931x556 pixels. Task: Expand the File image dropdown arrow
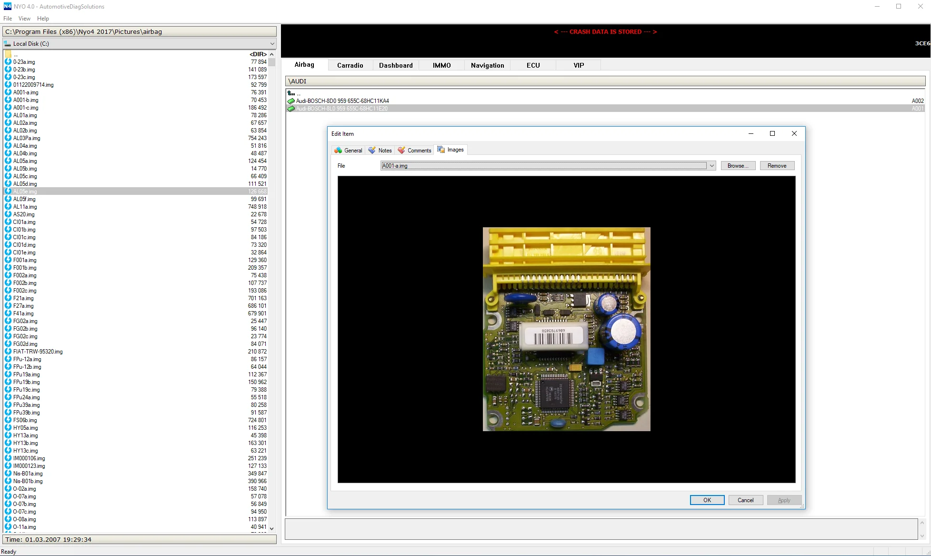pos(711,166)
